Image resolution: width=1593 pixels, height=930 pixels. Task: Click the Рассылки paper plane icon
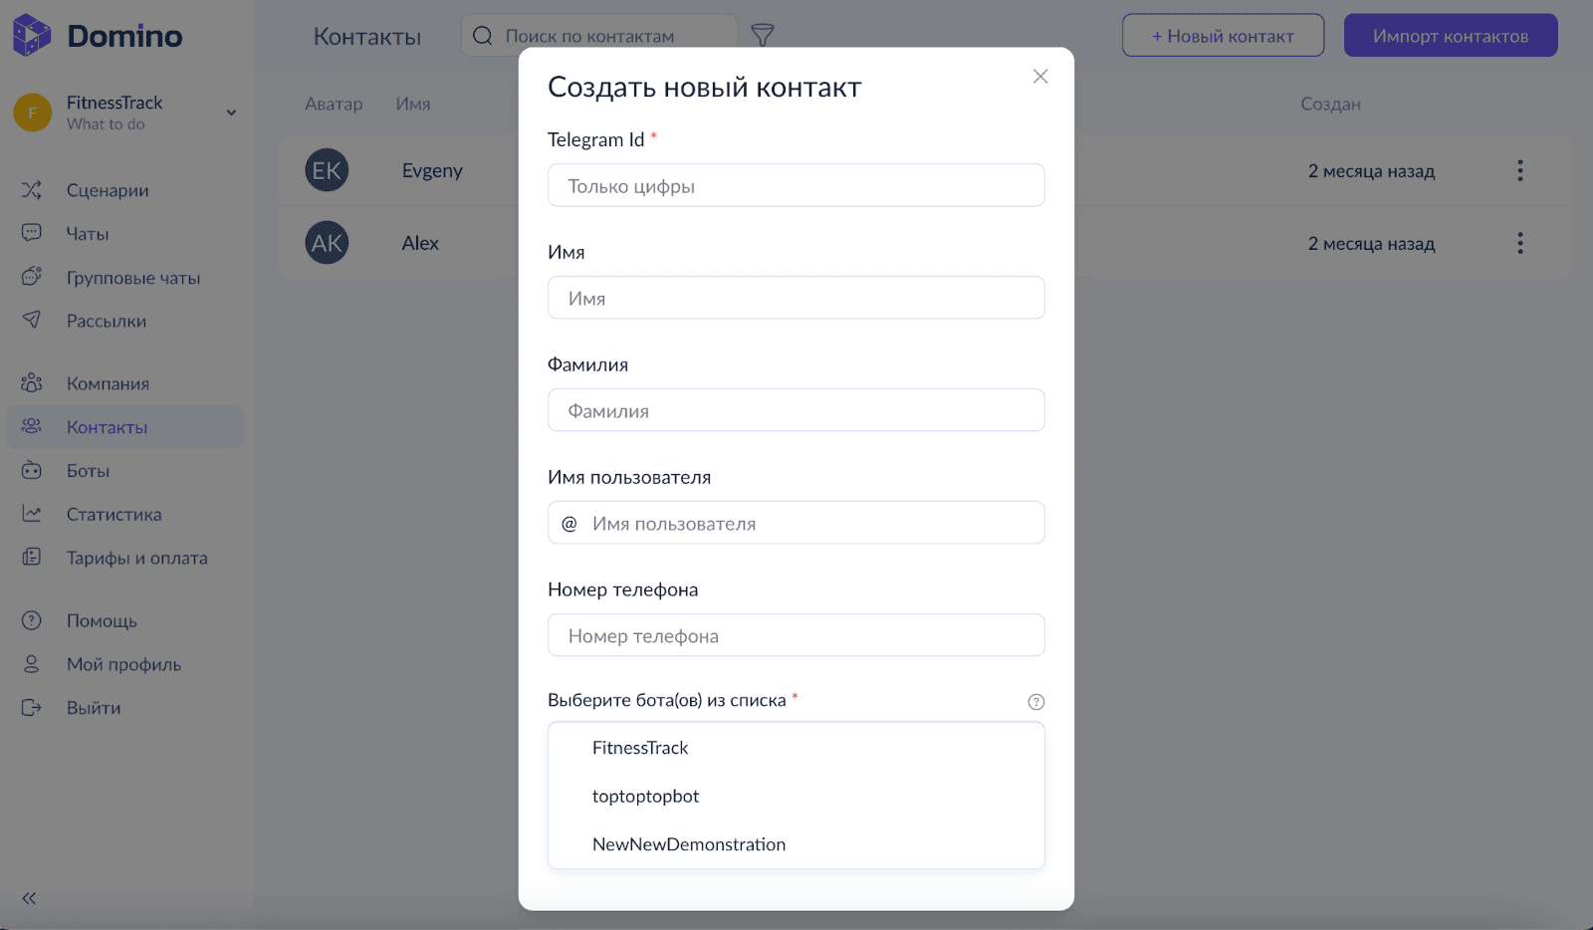(x=32, y=320)
